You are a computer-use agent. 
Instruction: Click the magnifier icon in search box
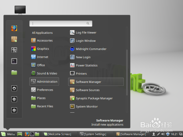[88, 23]
